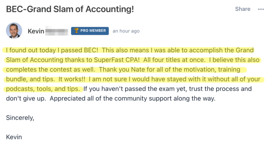Click the highlighted 'I passed BEC!' text
Image resolution: width=271 pixels, height=142 pixels.
tap(78, 50)
